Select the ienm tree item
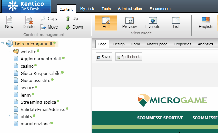This screenshot has width=218, height=133. click(x=25, y=95)
